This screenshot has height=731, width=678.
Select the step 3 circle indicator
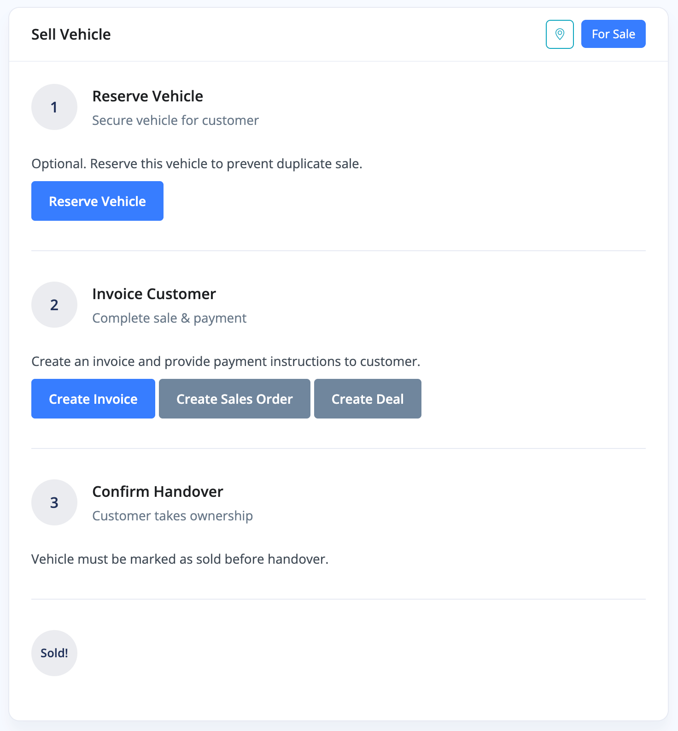click(54, 502)
